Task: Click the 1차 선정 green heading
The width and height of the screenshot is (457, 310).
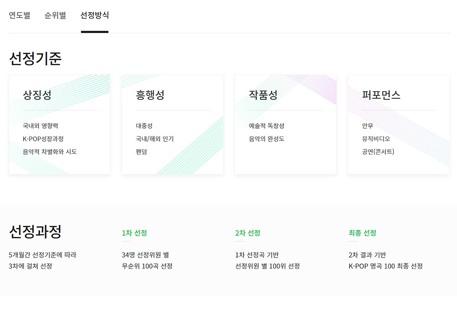Action: (x=134, y=233)
